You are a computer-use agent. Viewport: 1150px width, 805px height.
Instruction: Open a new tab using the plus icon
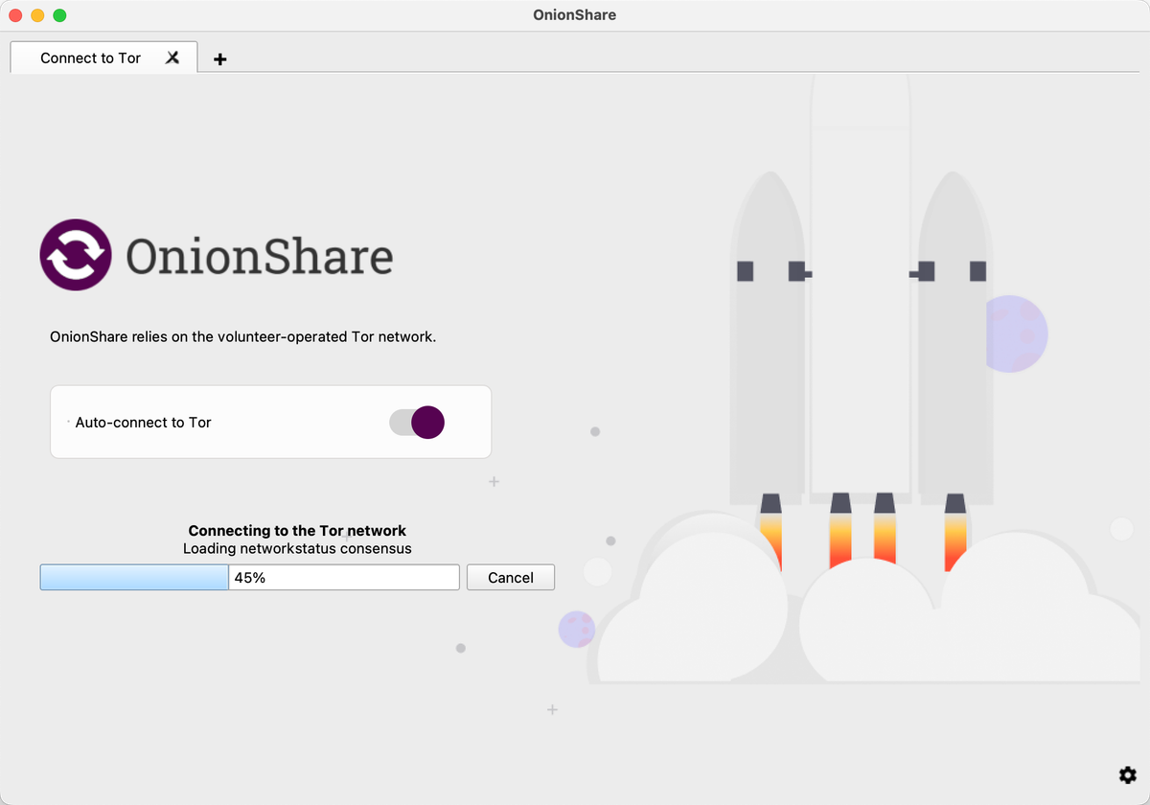click(x=219, y=58)
